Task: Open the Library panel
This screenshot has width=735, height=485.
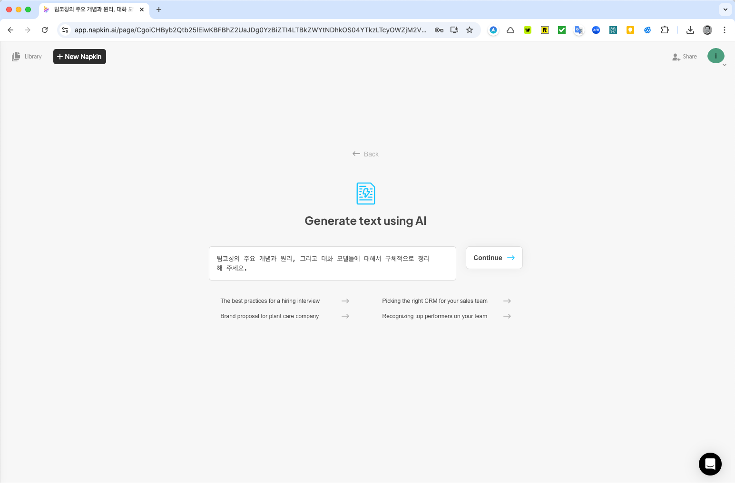Action: (x=27, y=57)
